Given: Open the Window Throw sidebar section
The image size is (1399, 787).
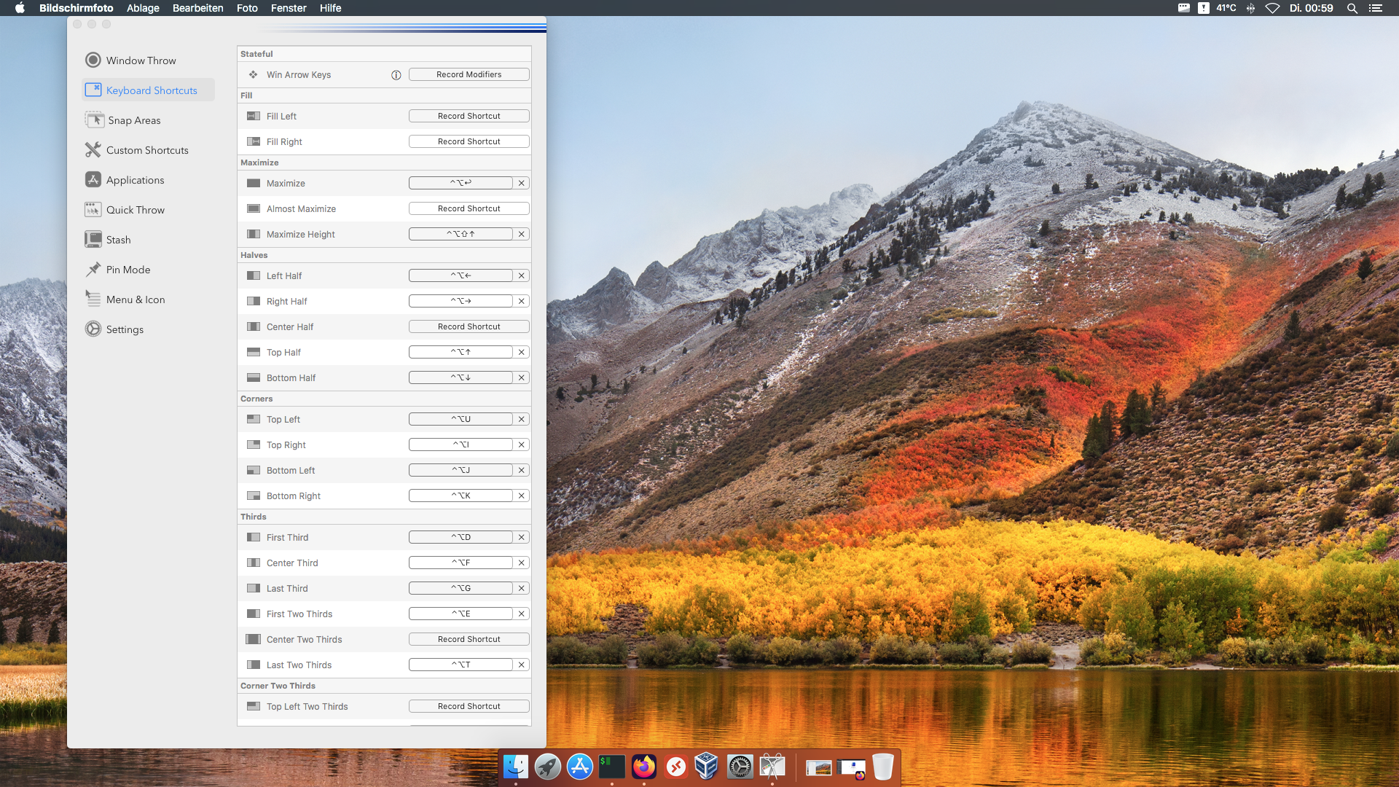Looking at the screenshot, I should coord(141,60).
